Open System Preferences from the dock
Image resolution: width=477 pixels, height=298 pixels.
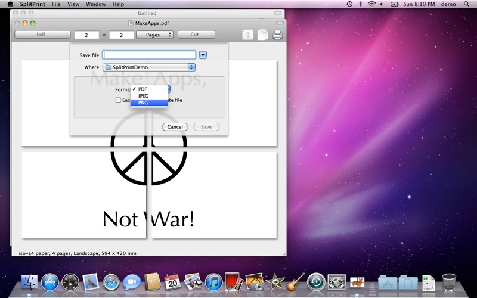[336, 282]
